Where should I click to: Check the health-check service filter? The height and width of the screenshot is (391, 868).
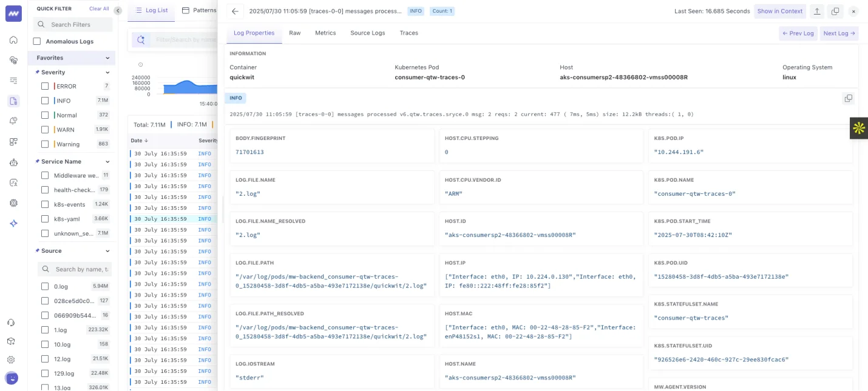coord(45,190)
